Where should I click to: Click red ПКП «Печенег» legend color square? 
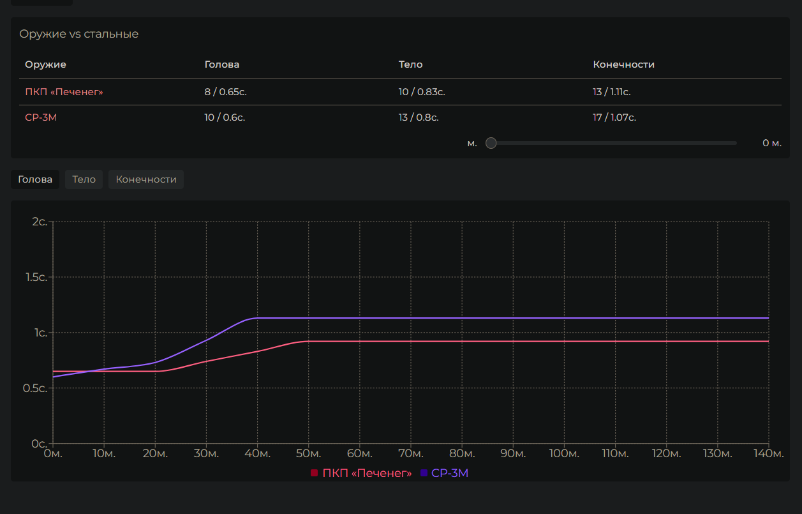pyautogui.click(x=314, y=473)
